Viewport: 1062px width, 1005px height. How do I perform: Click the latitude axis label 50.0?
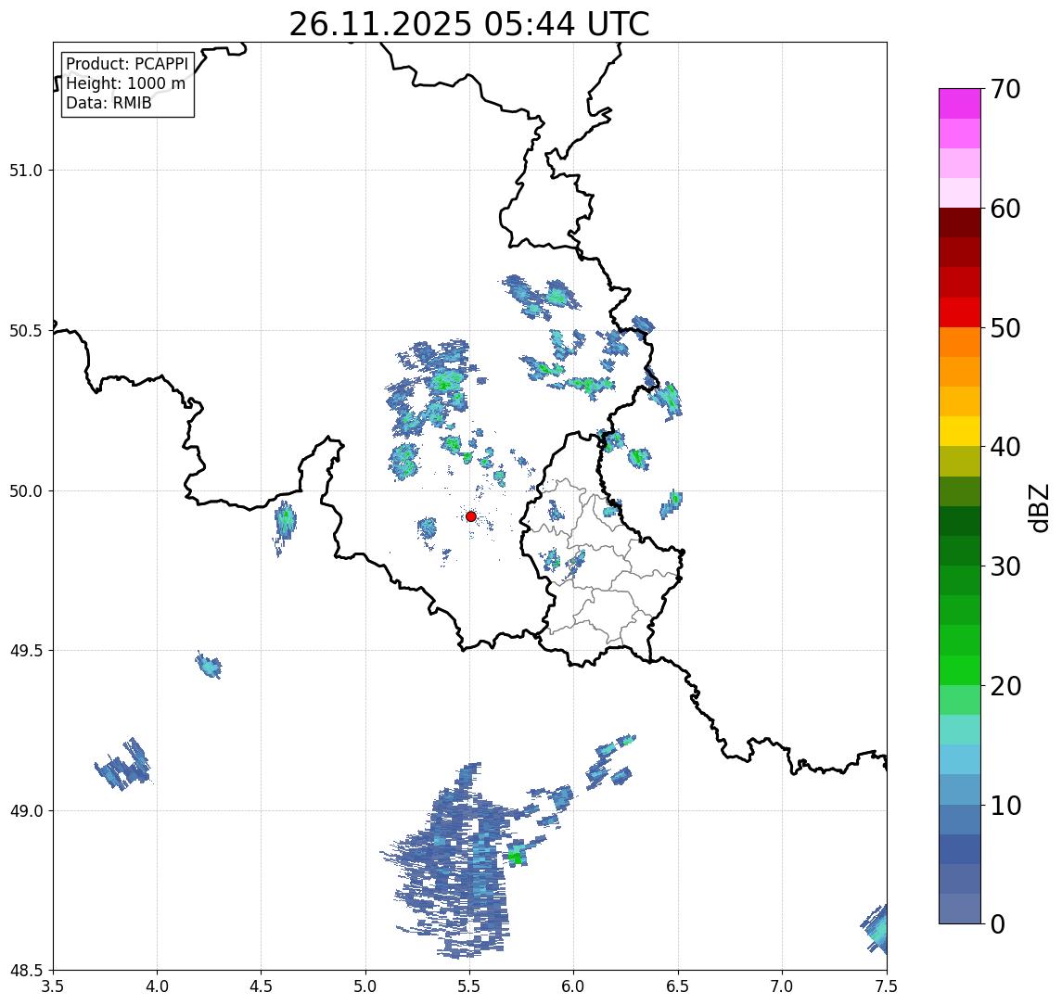[26, 491]
